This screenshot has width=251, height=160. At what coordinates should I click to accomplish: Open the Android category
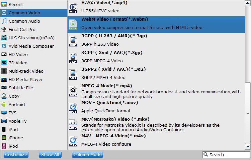pyautogui.click(x=34, y=104)
